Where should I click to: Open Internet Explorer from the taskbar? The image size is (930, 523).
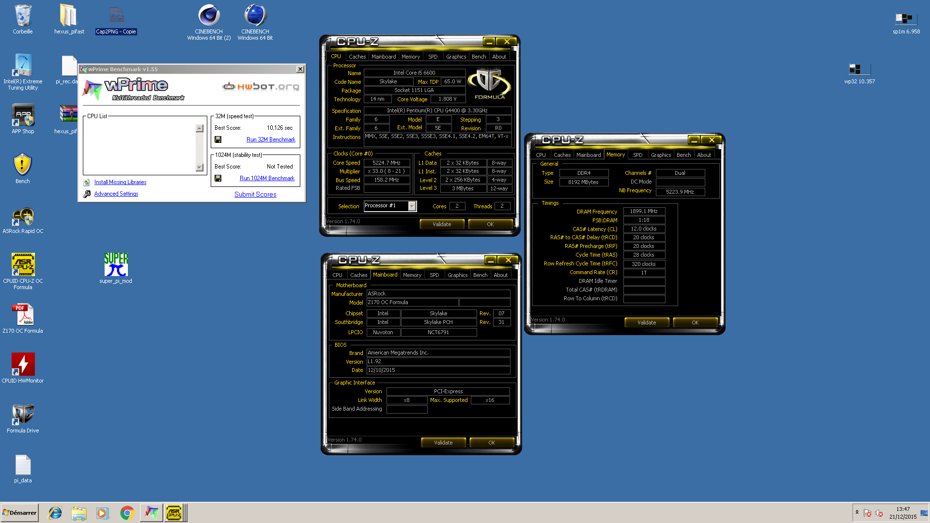coord(55,513)
